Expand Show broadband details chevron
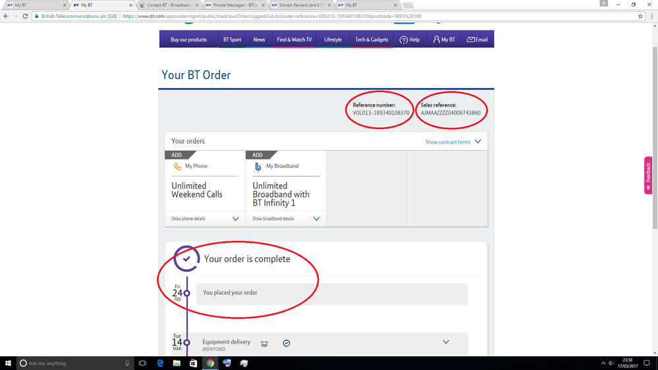658x370 pixels. coord(316,219)
